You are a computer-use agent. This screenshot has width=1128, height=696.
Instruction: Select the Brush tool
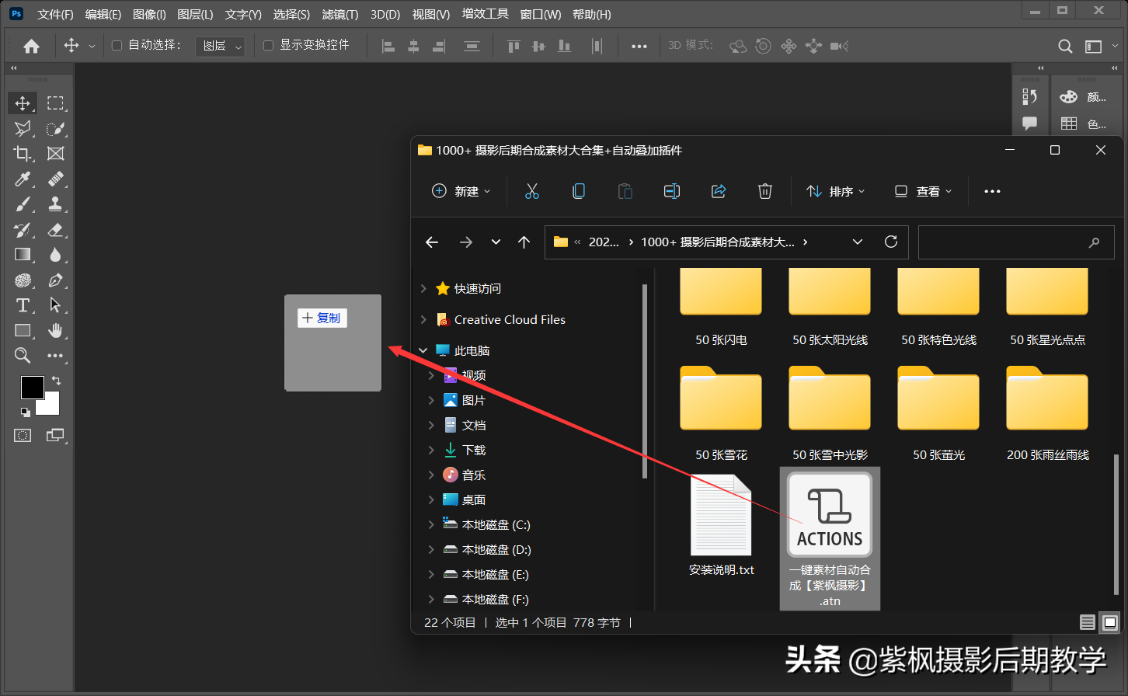click(23, 204)
